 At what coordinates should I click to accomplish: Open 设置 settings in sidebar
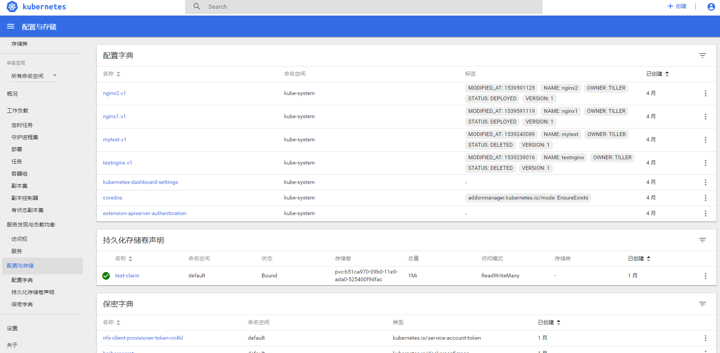coord(12,328)
